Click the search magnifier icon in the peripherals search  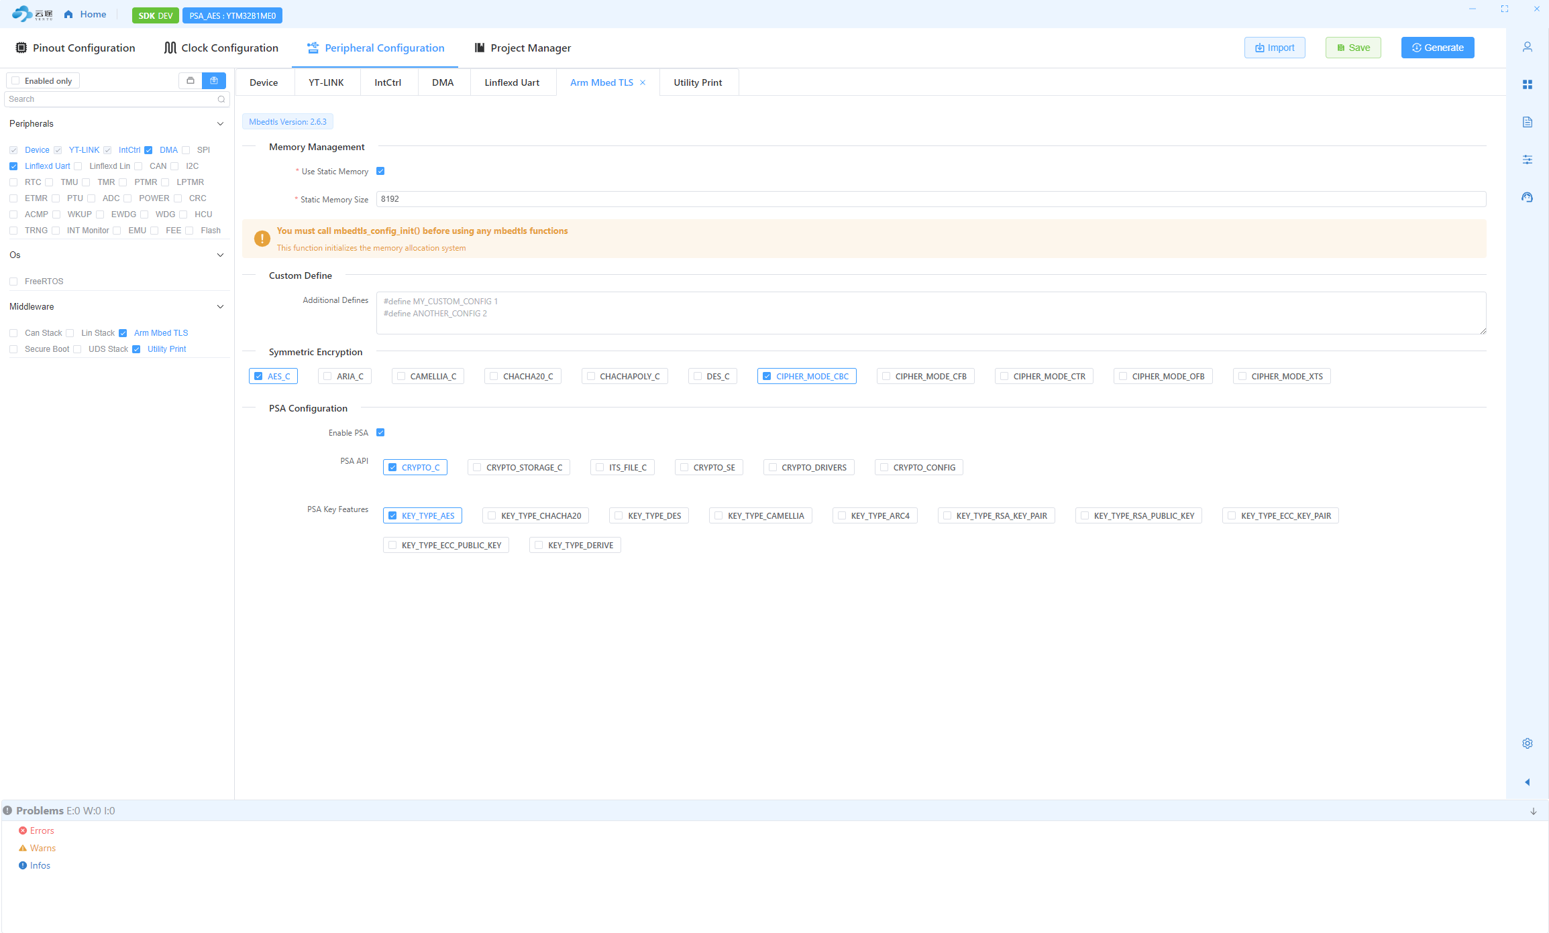(221, 99)
